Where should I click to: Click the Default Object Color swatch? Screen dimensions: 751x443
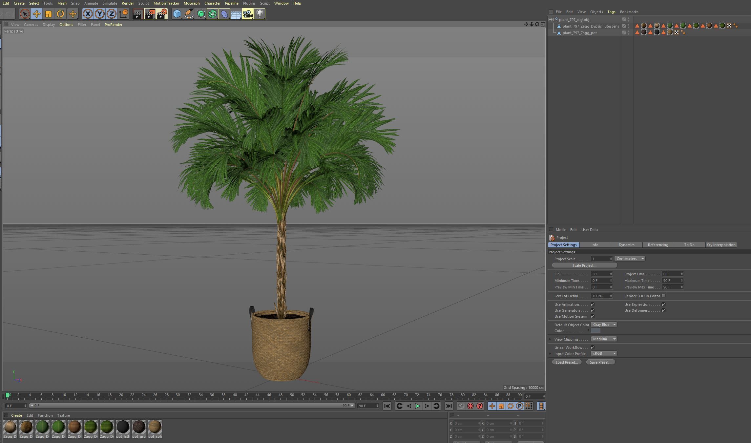[595, 331]
